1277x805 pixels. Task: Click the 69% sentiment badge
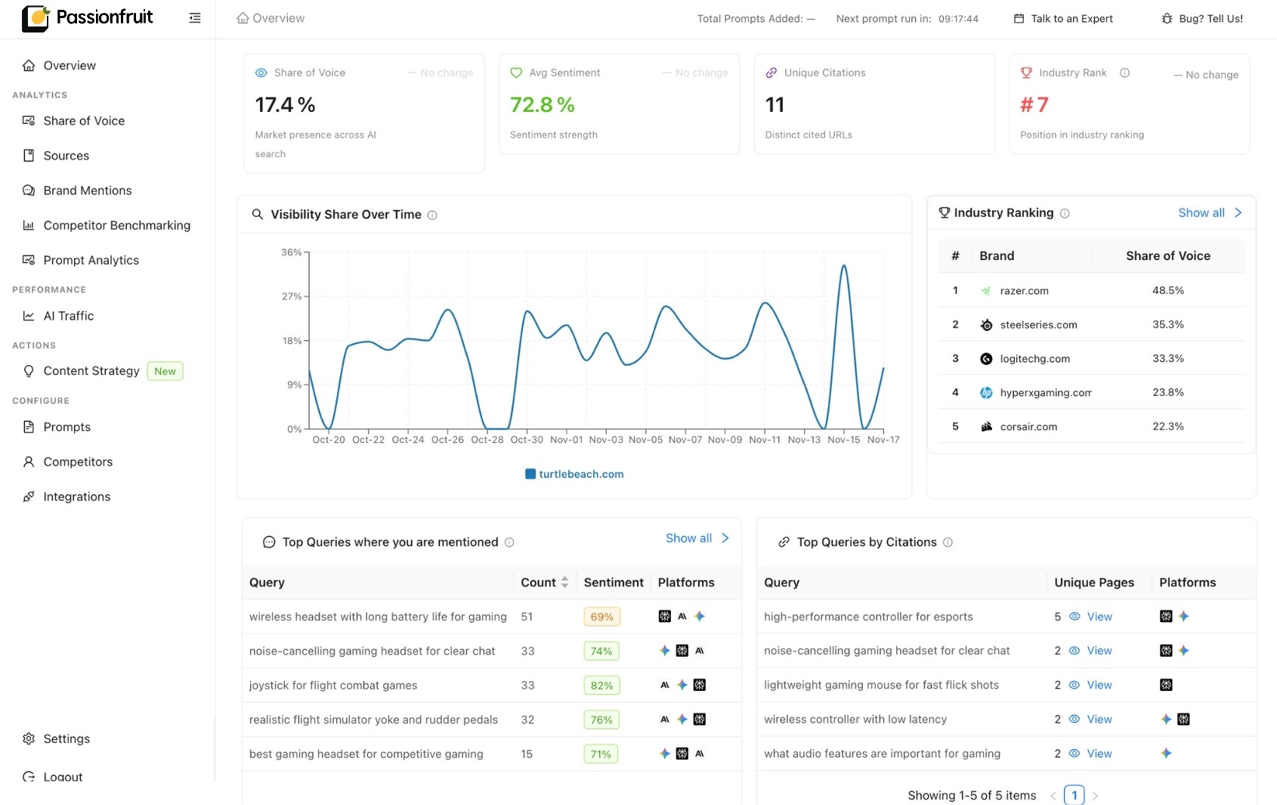click(x=601, y=617)
